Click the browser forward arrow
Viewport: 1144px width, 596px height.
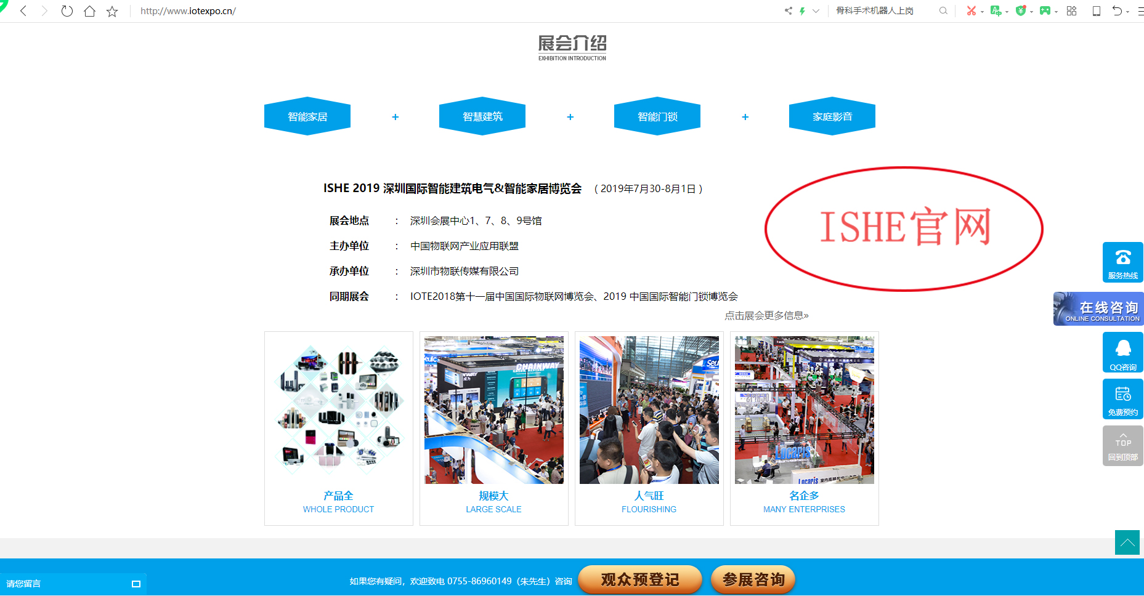44,11
